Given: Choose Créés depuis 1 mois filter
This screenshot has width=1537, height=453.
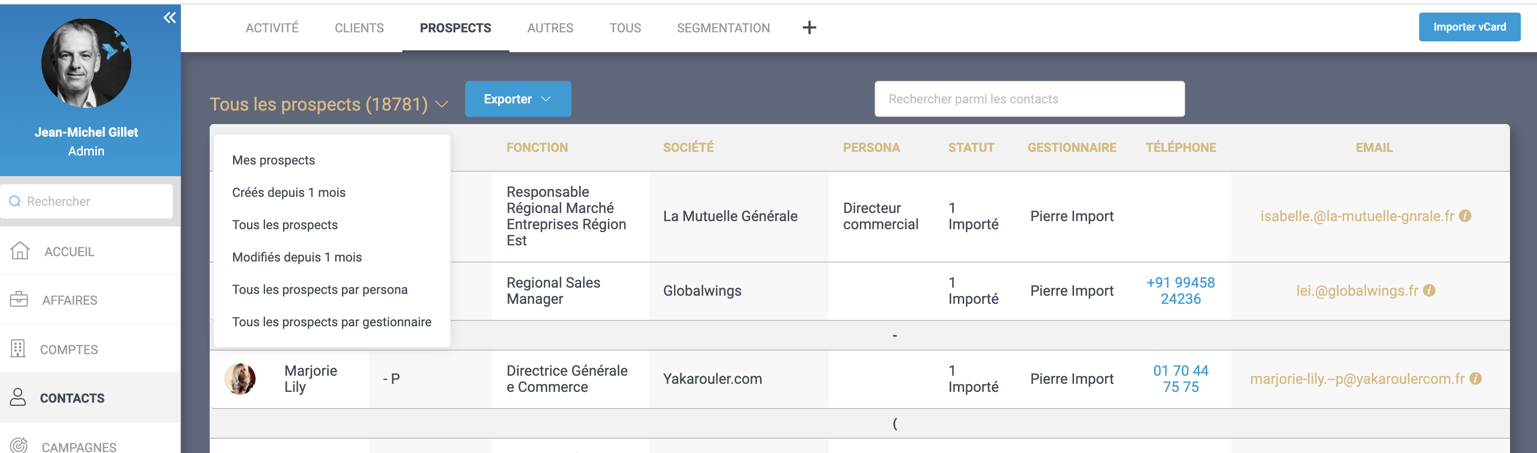Looking at the screenshot, I should click(x=289, y=192).
